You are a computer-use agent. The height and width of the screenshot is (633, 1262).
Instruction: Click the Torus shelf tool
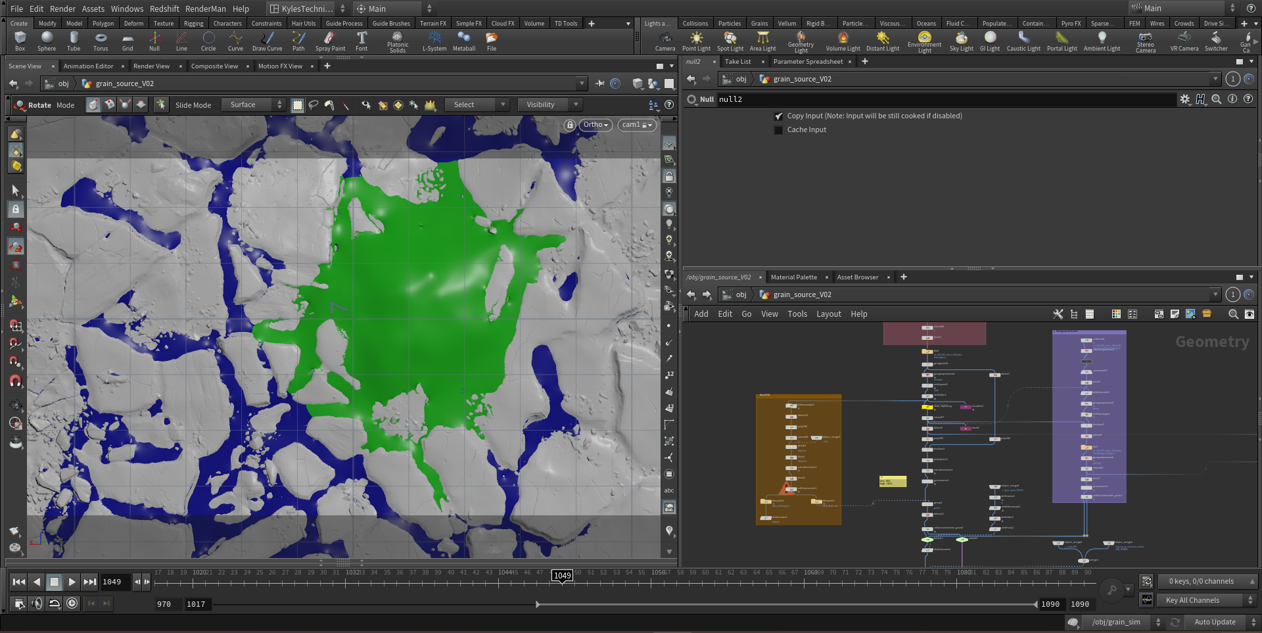pyautogui.click(x=101, y=41)
